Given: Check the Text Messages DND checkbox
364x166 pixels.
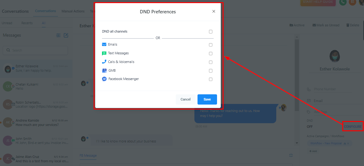Looking at the screenshot, I should pyautogui.click(x=211, y=53).
